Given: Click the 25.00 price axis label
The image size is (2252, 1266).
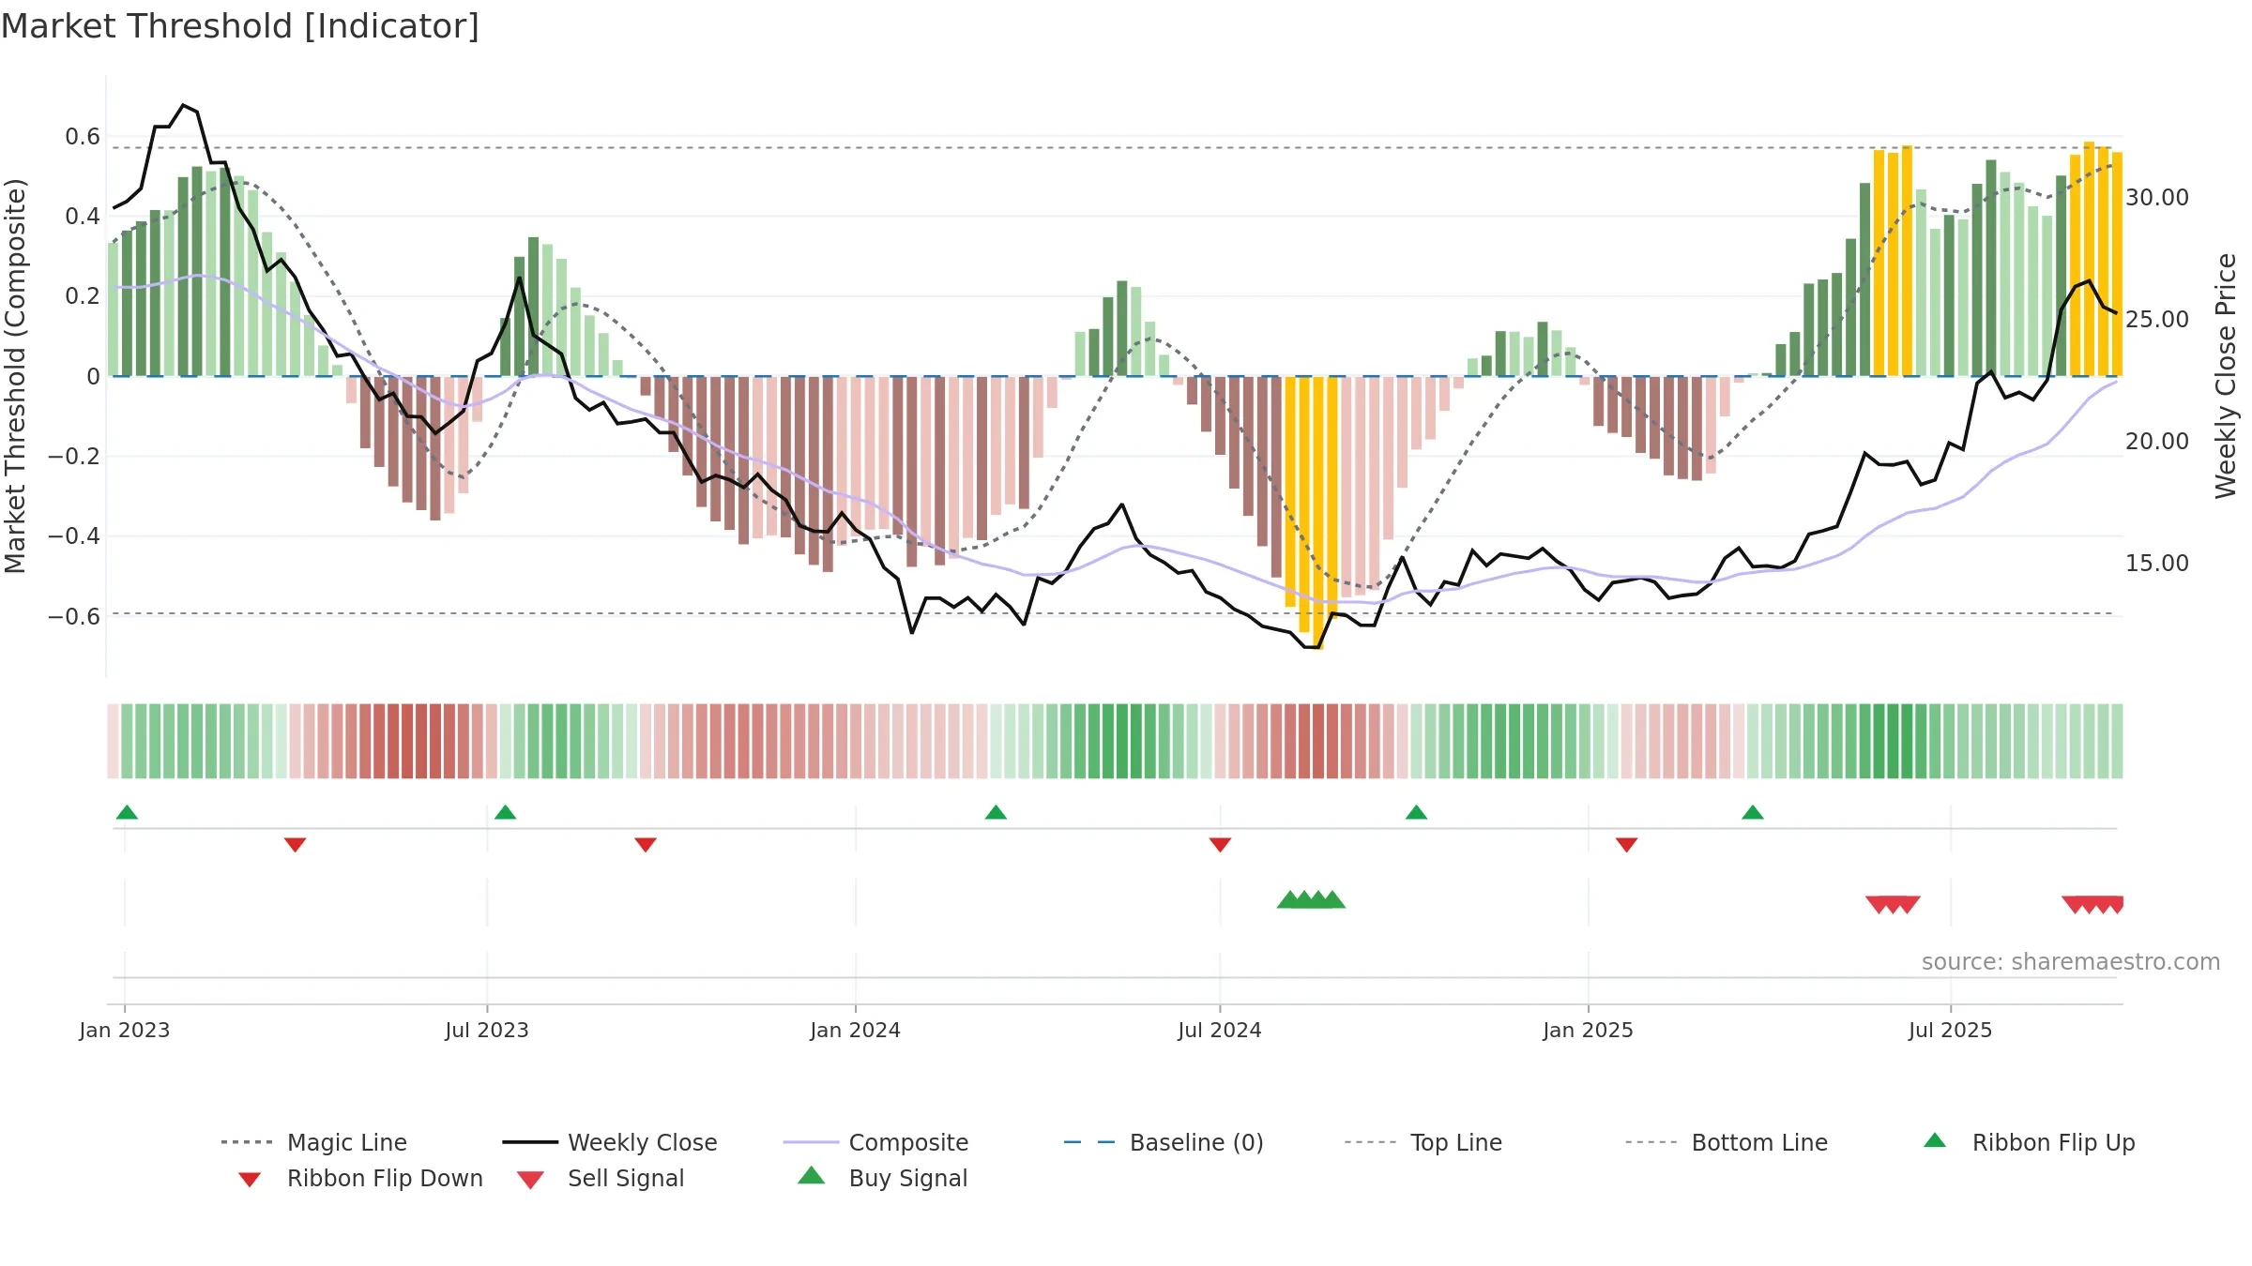Looking at the screenshot, I should 2157,320.
